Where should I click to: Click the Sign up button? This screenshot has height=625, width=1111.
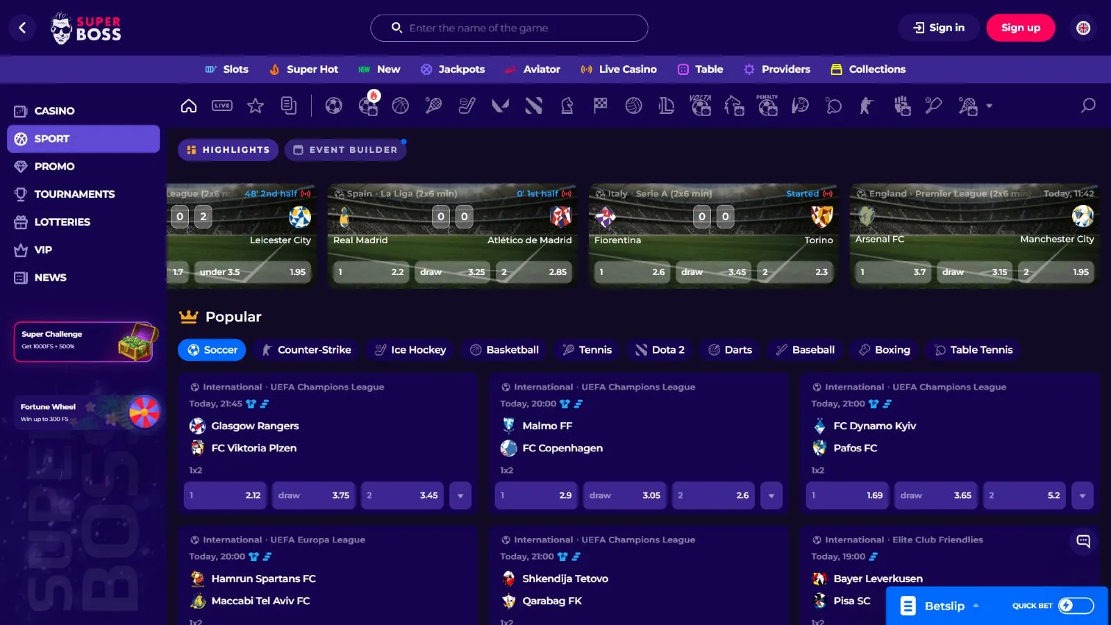1021,28
